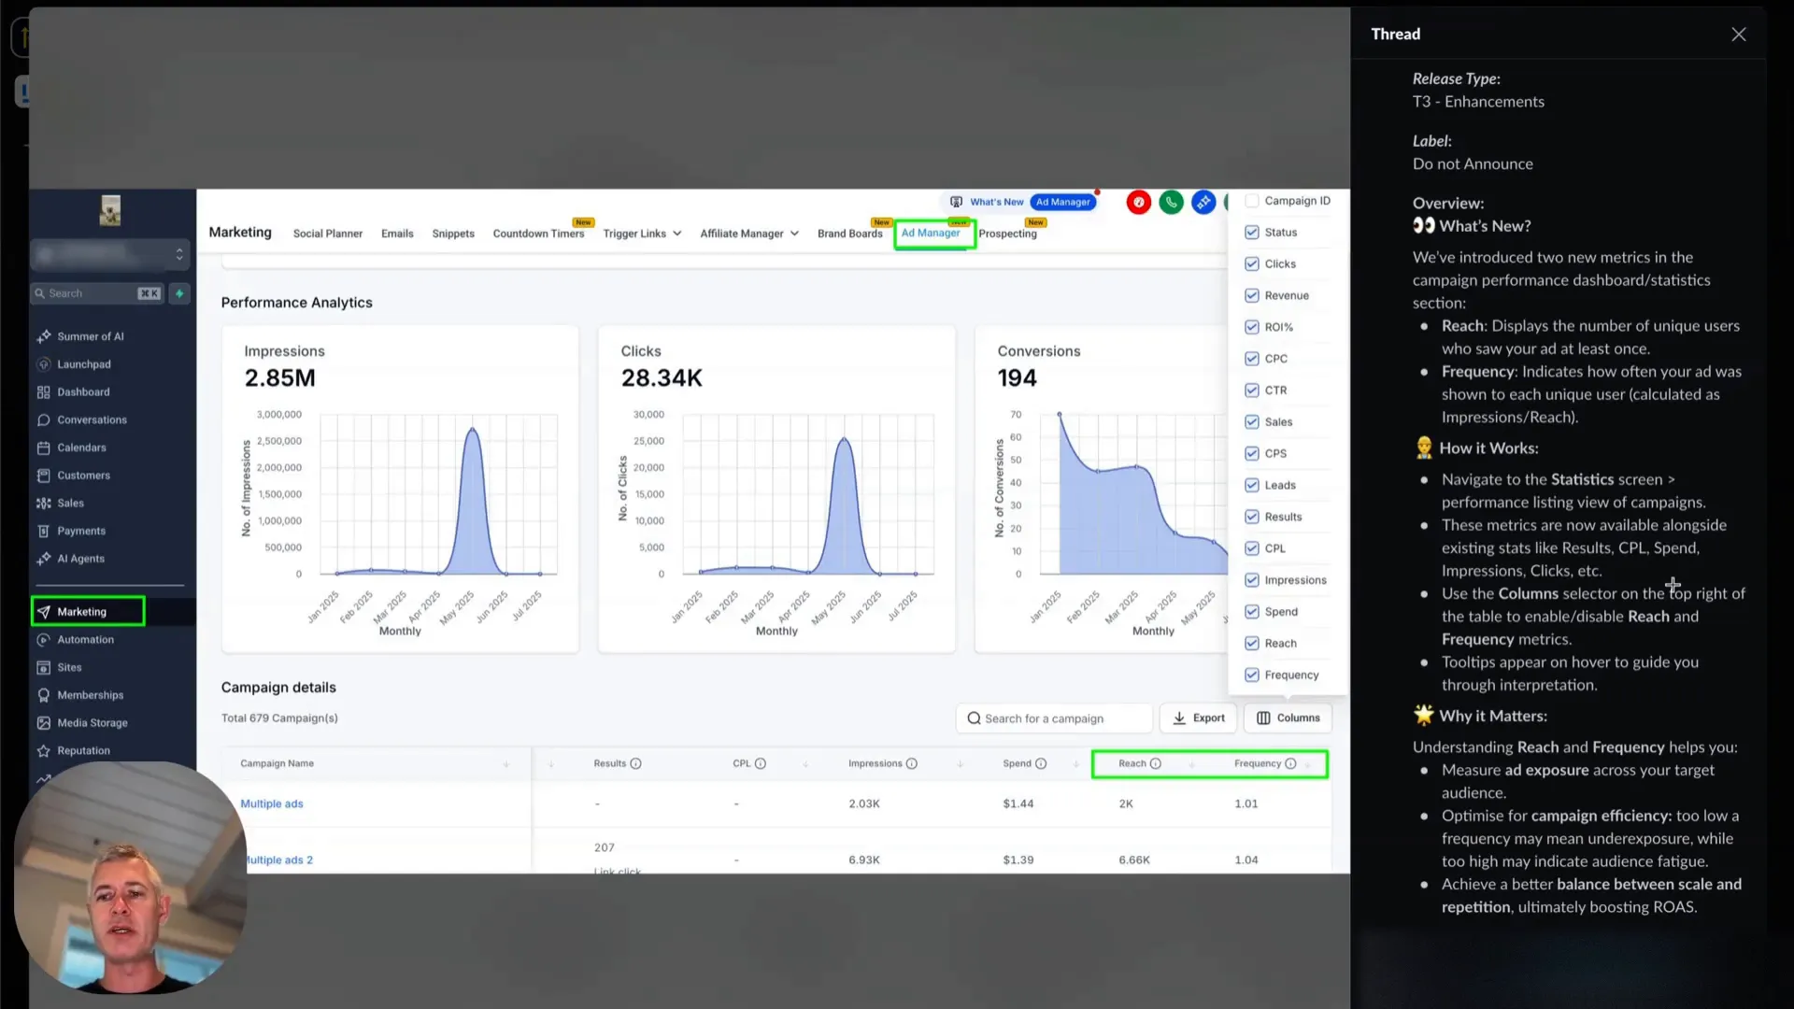Open Automation in the sidebar
Viewport: 1794px width, 1009px height.
coord(85,640)
